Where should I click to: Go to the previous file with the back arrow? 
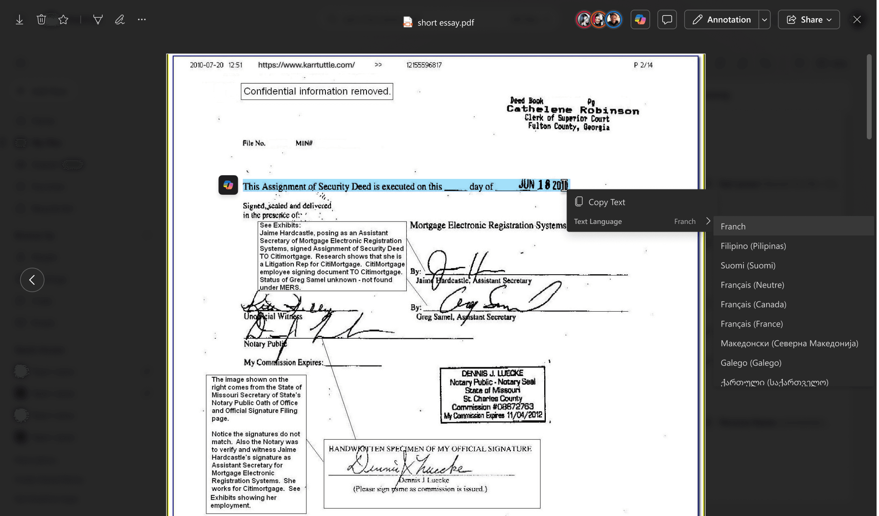pyautogui.click(x=32, y=280)
